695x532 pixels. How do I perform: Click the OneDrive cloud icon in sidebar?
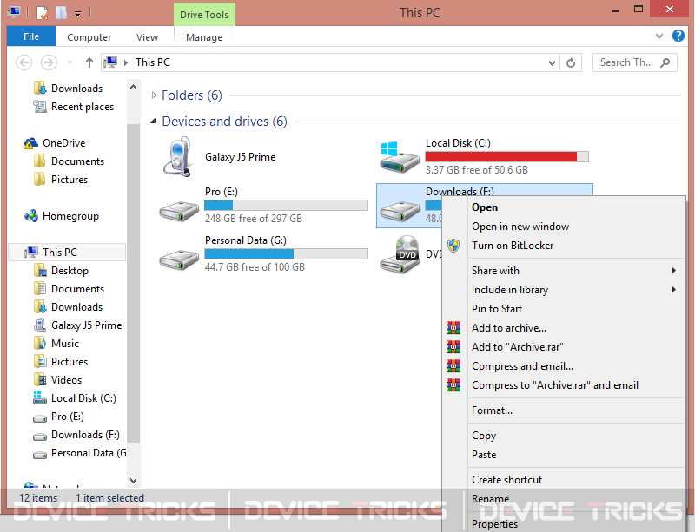(30, 143)
